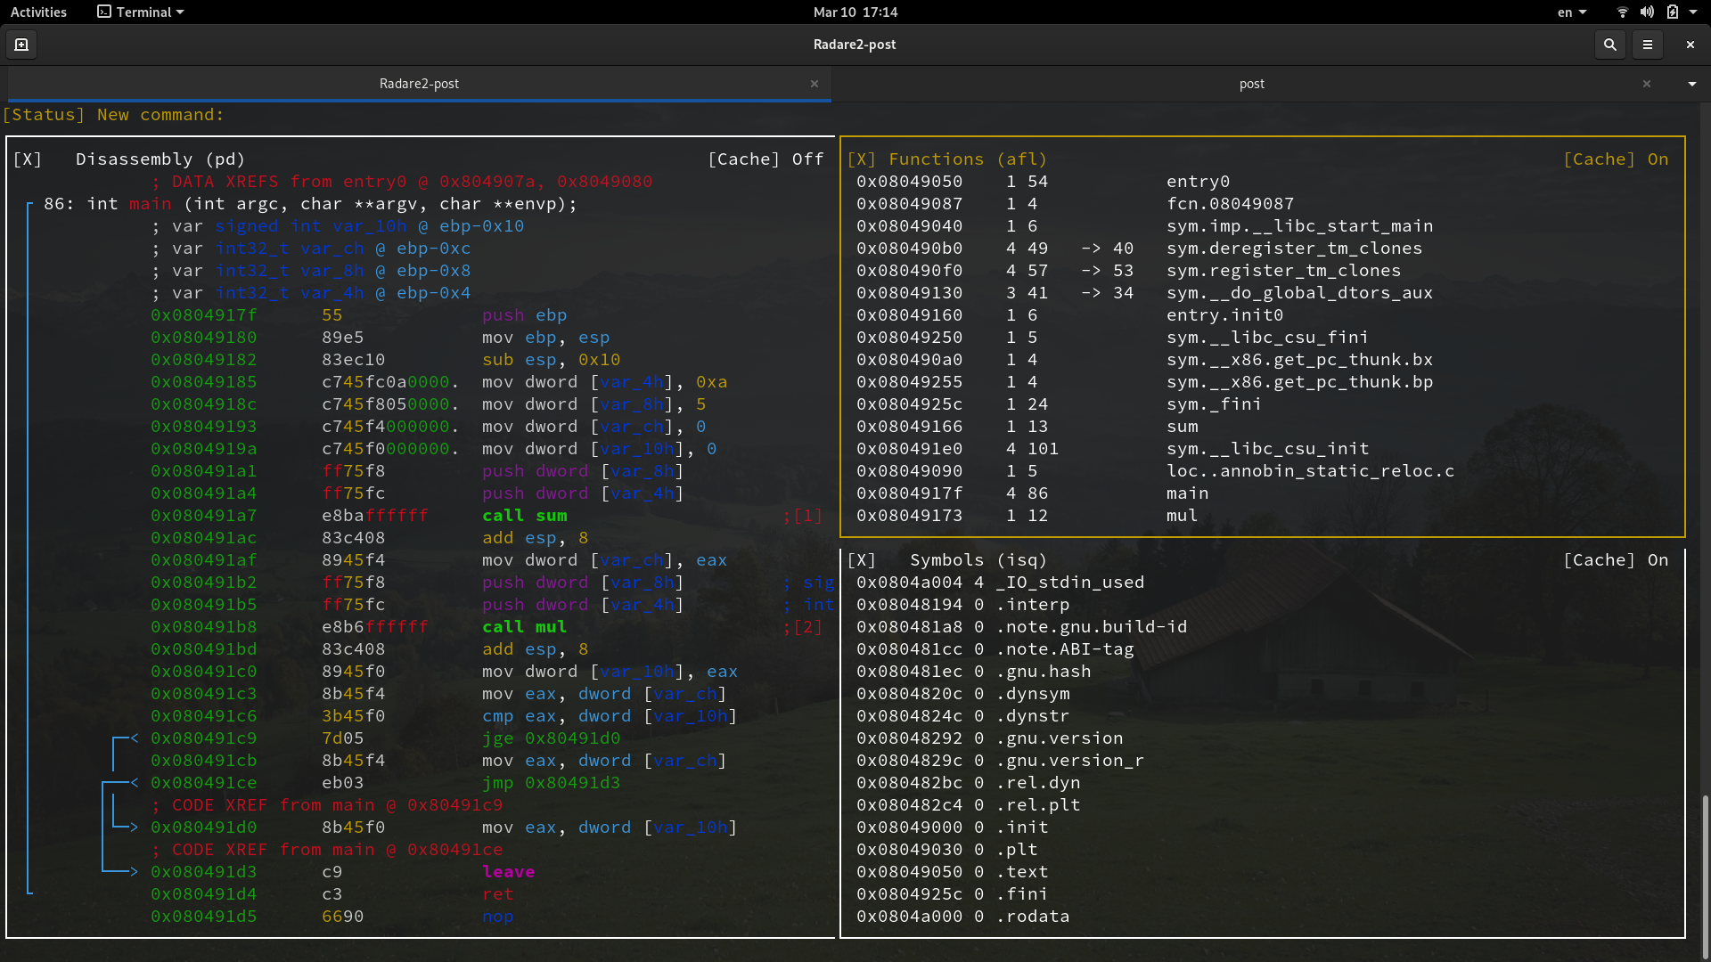Screen dimensions: 1711x962
Task: Close the Functions panel via its [X] marker
Action: [x=864, y=159]
